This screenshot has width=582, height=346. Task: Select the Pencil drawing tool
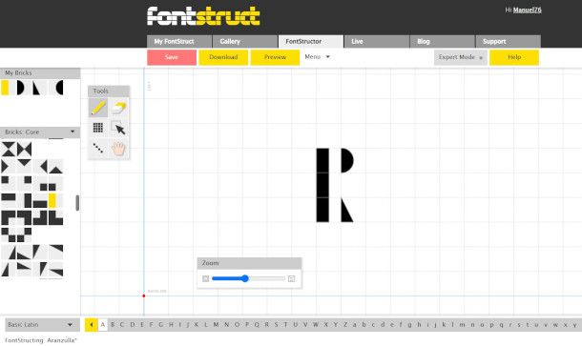point(98,108)
